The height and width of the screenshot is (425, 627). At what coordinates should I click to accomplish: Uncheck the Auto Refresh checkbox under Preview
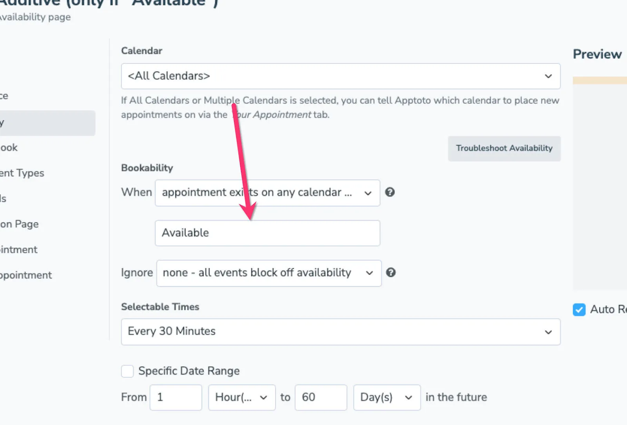point(579,310)
